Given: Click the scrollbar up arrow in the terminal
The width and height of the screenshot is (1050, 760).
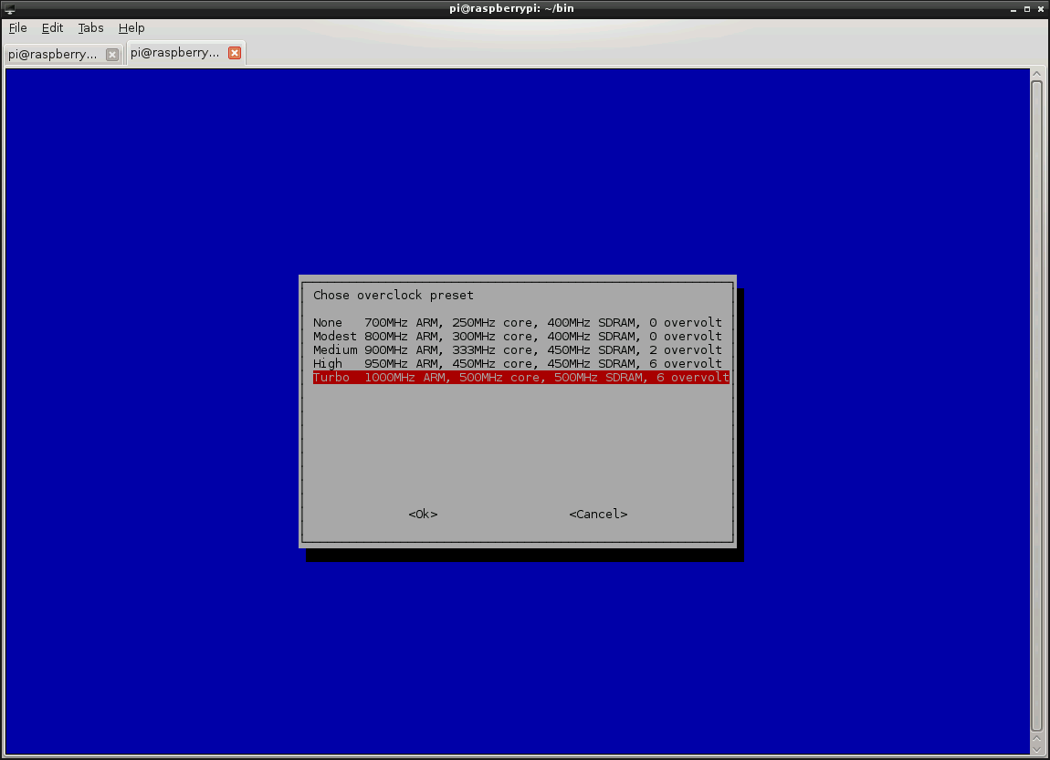Looking at the screenshot, I should coord(1036,74).
